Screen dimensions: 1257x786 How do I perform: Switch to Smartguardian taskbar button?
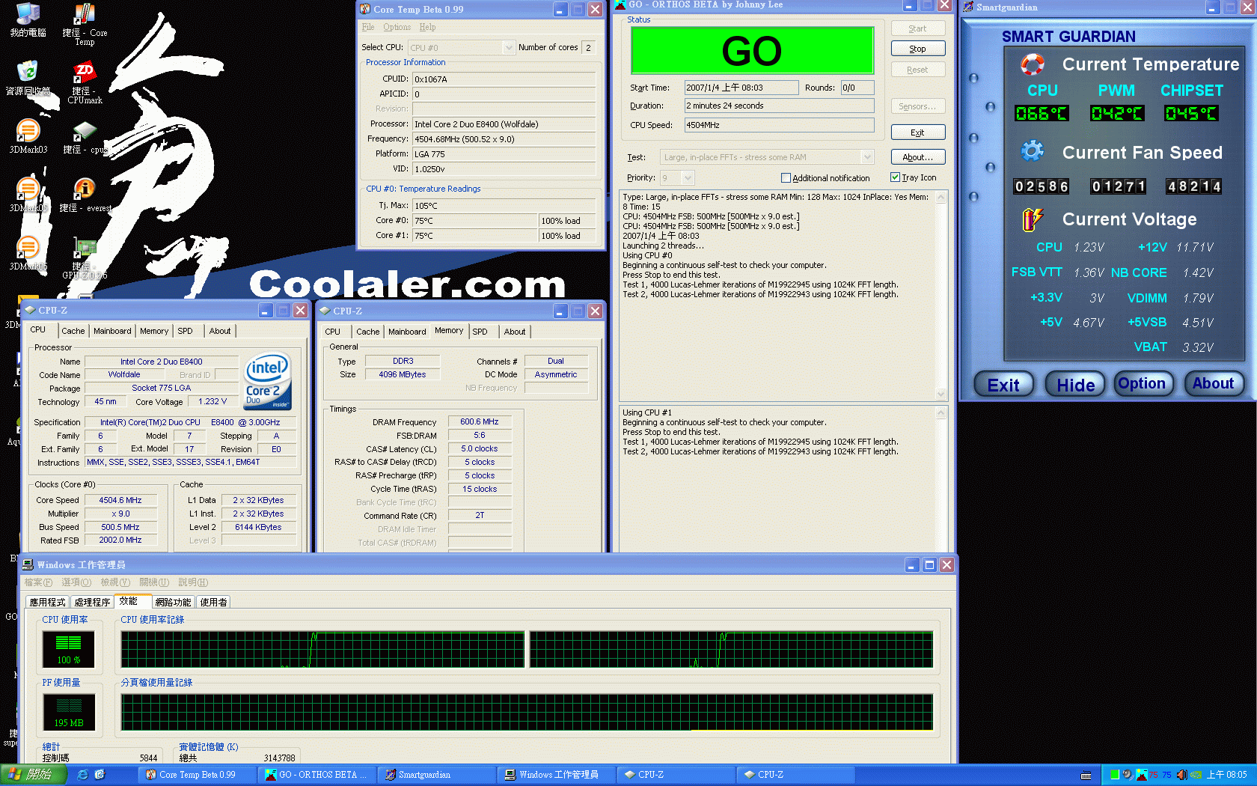[x=435, y=775]
